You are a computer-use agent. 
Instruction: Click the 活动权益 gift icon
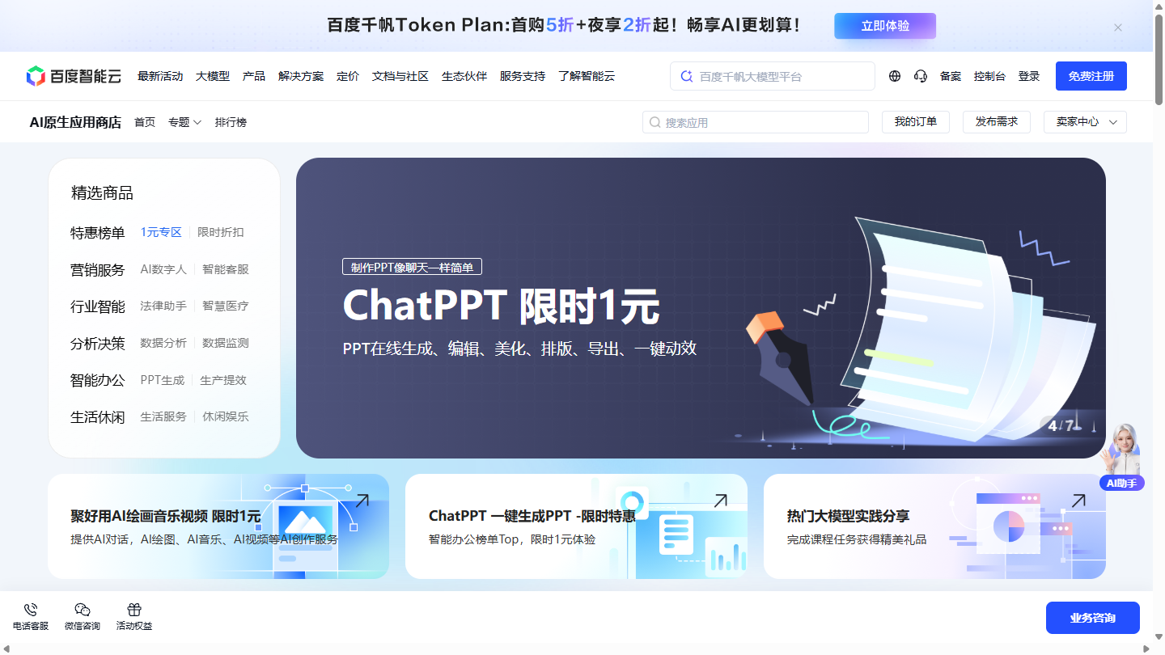pyautogui.click(x=134, y=611)
